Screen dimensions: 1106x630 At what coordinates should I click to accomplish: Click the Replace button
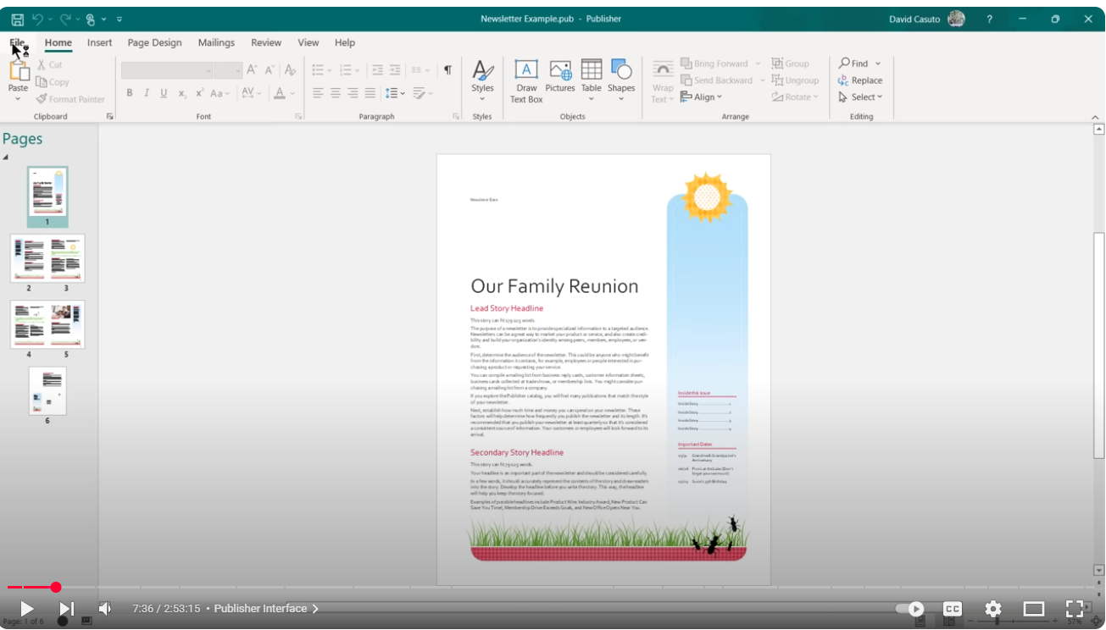click(860, 80)
